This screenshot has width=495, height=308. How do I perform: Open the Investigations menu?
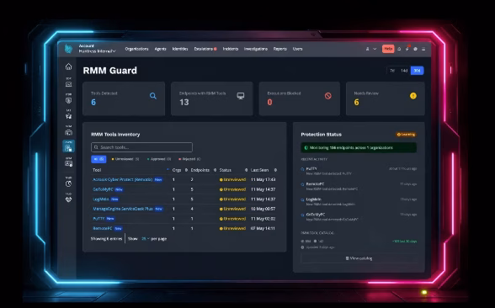click(256, 49)
